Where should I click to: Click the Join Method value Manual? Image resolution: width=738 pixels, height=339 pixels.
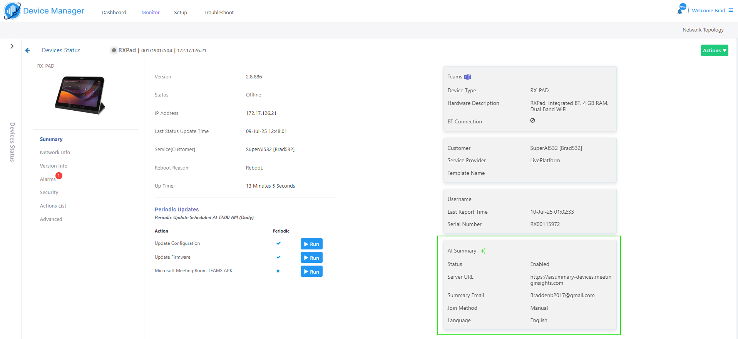click(539, 308)
